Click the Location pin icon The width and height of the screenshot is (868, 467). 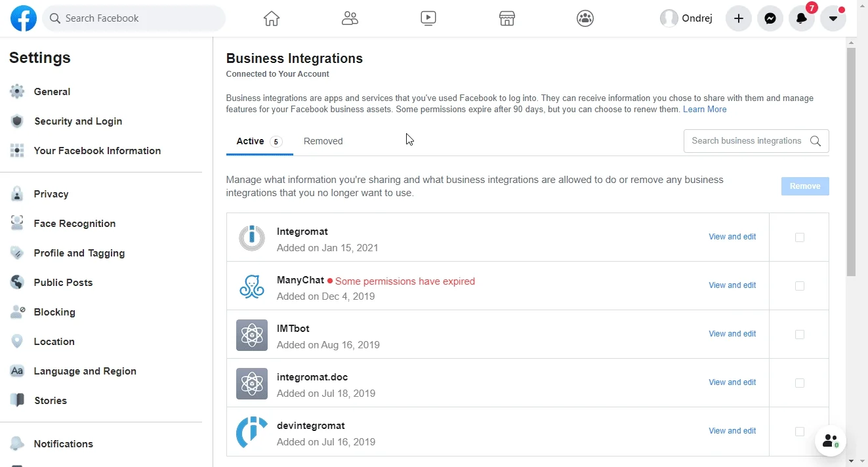(x=17, y=342)
